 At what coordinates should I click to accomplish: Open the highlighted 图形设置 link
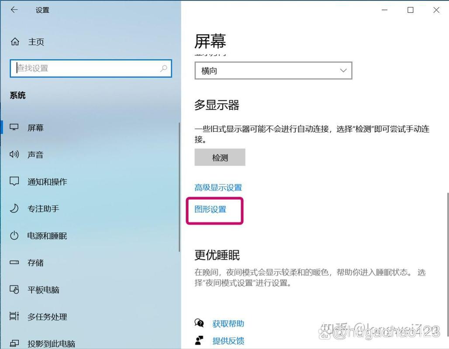click(x=211, y=209)
